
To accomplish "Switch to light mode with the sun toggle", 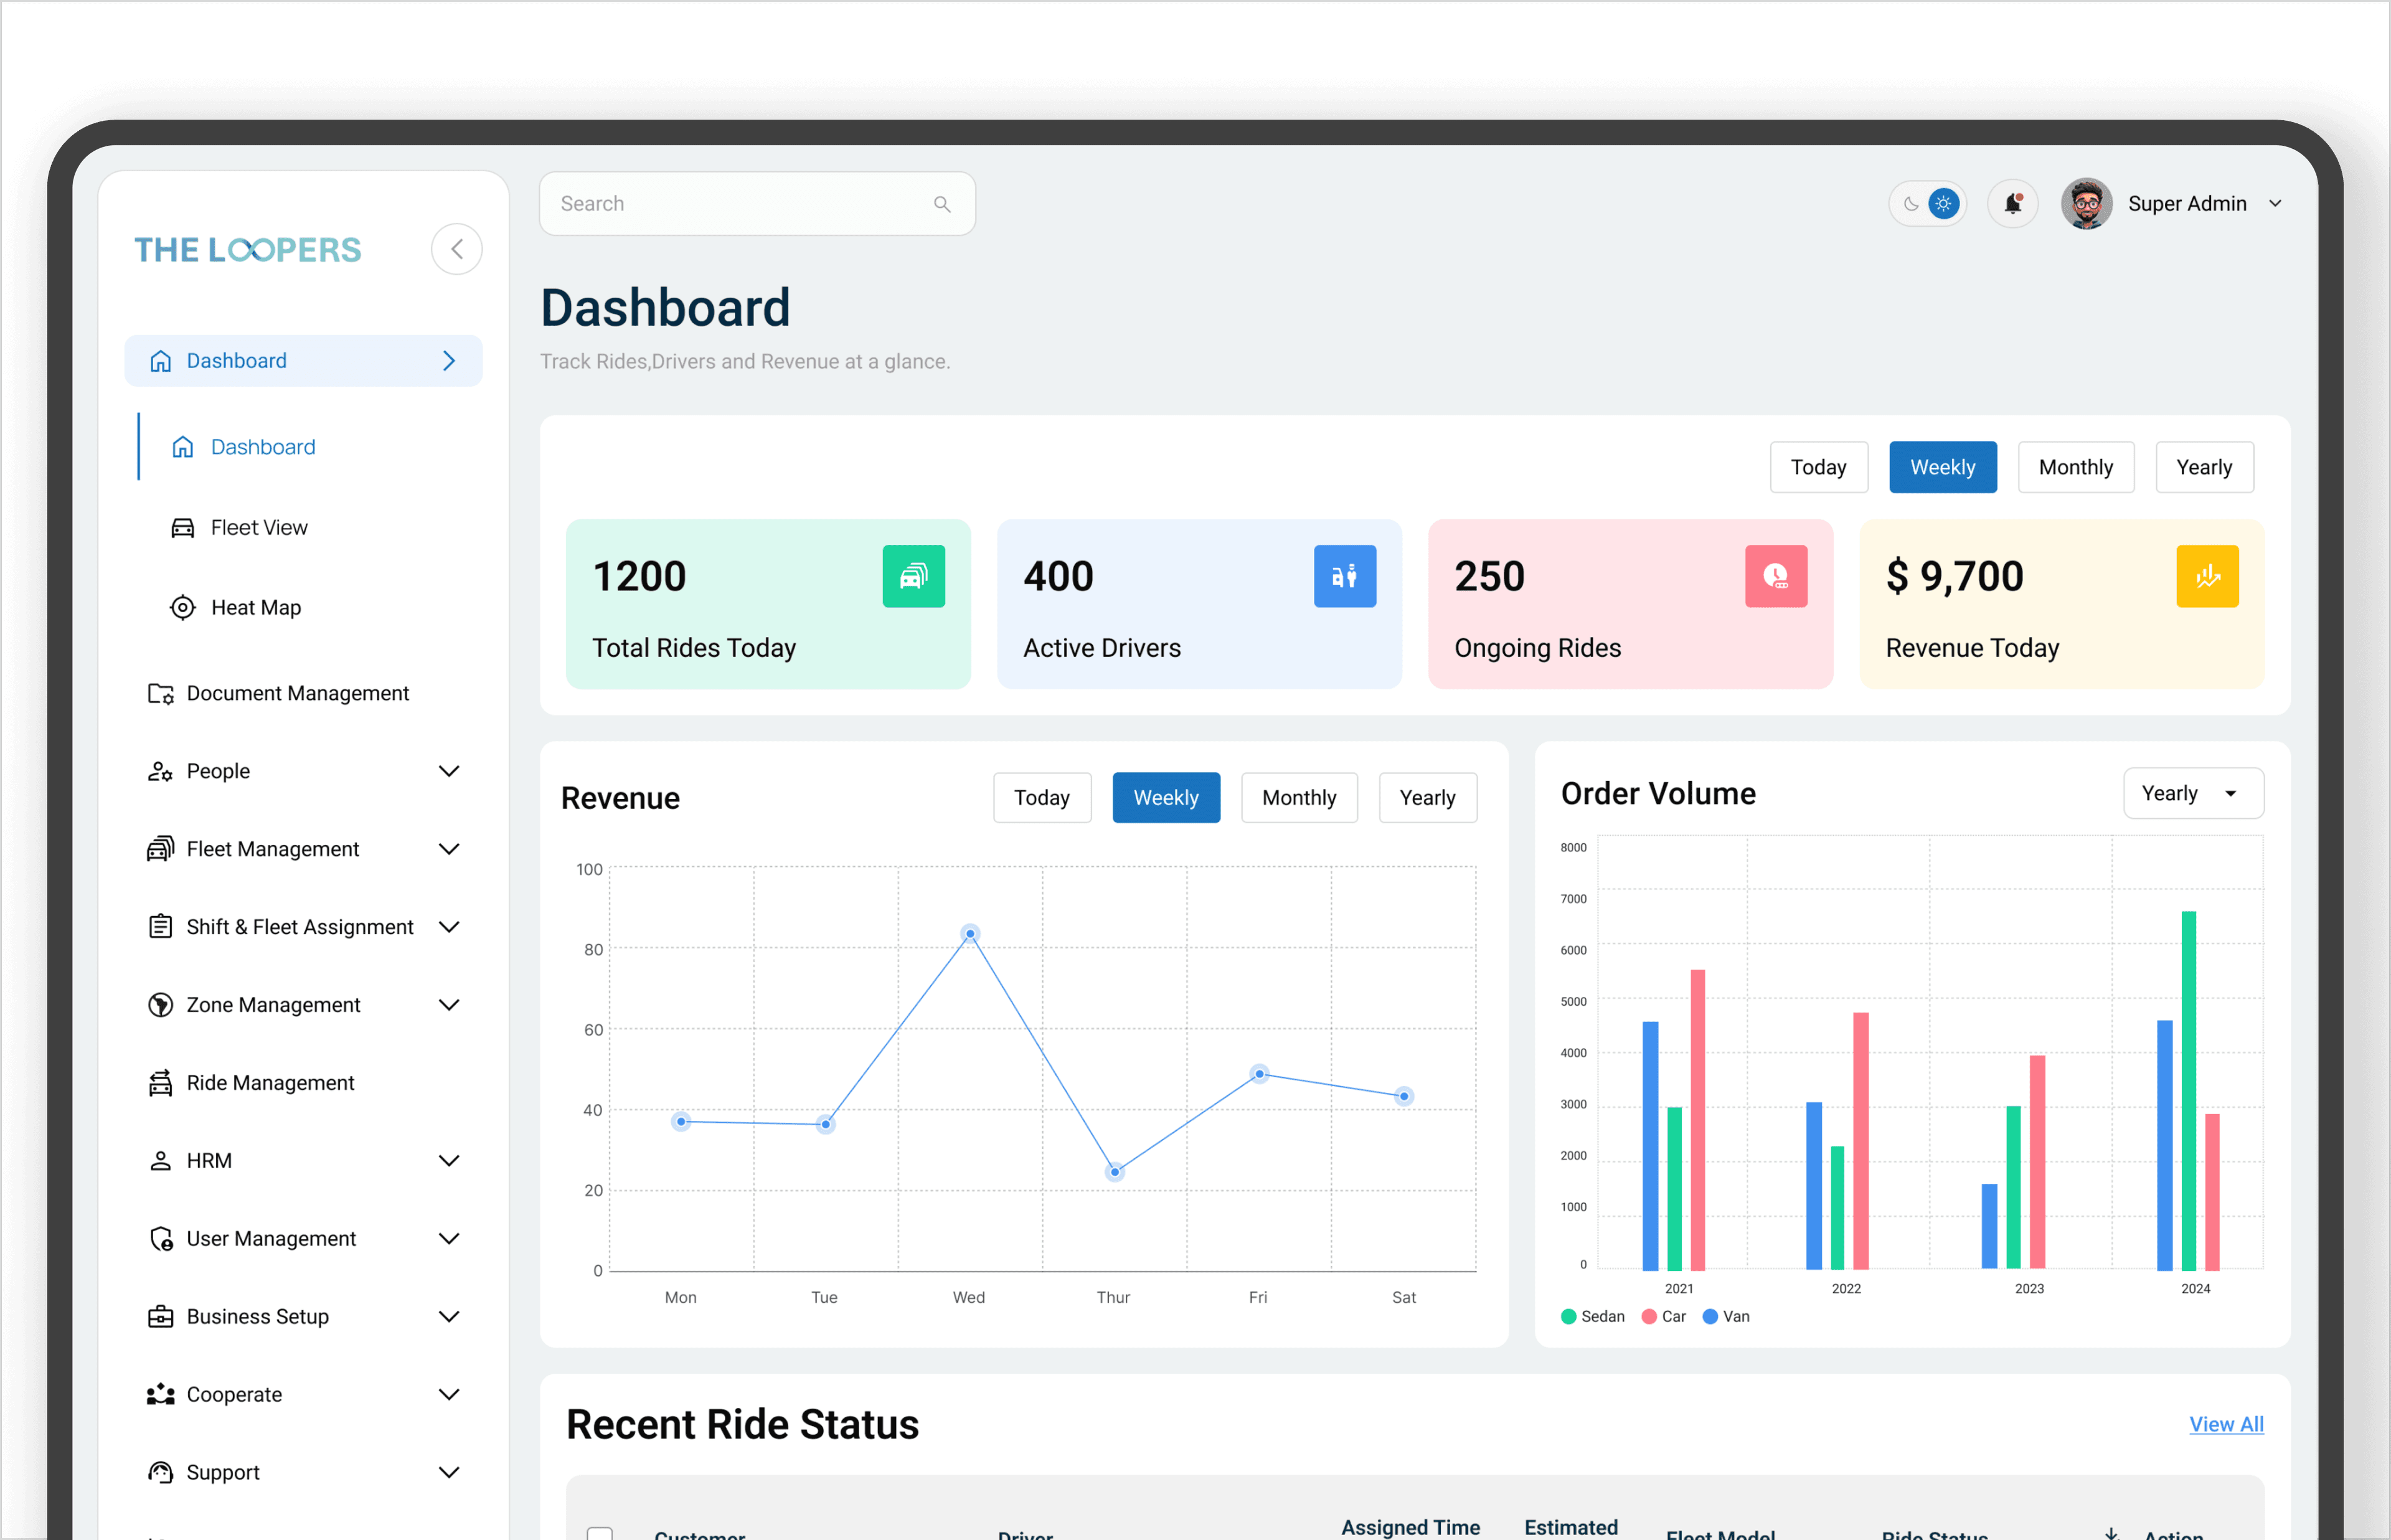I will click(1944, 203).
